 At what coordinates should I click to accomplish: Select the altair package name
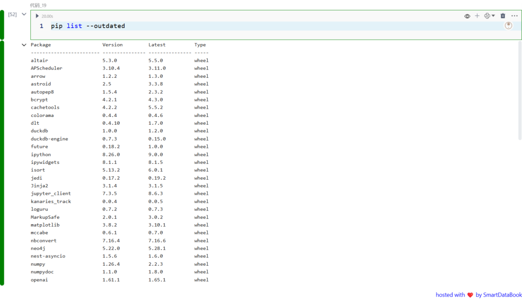click(39, 60)
